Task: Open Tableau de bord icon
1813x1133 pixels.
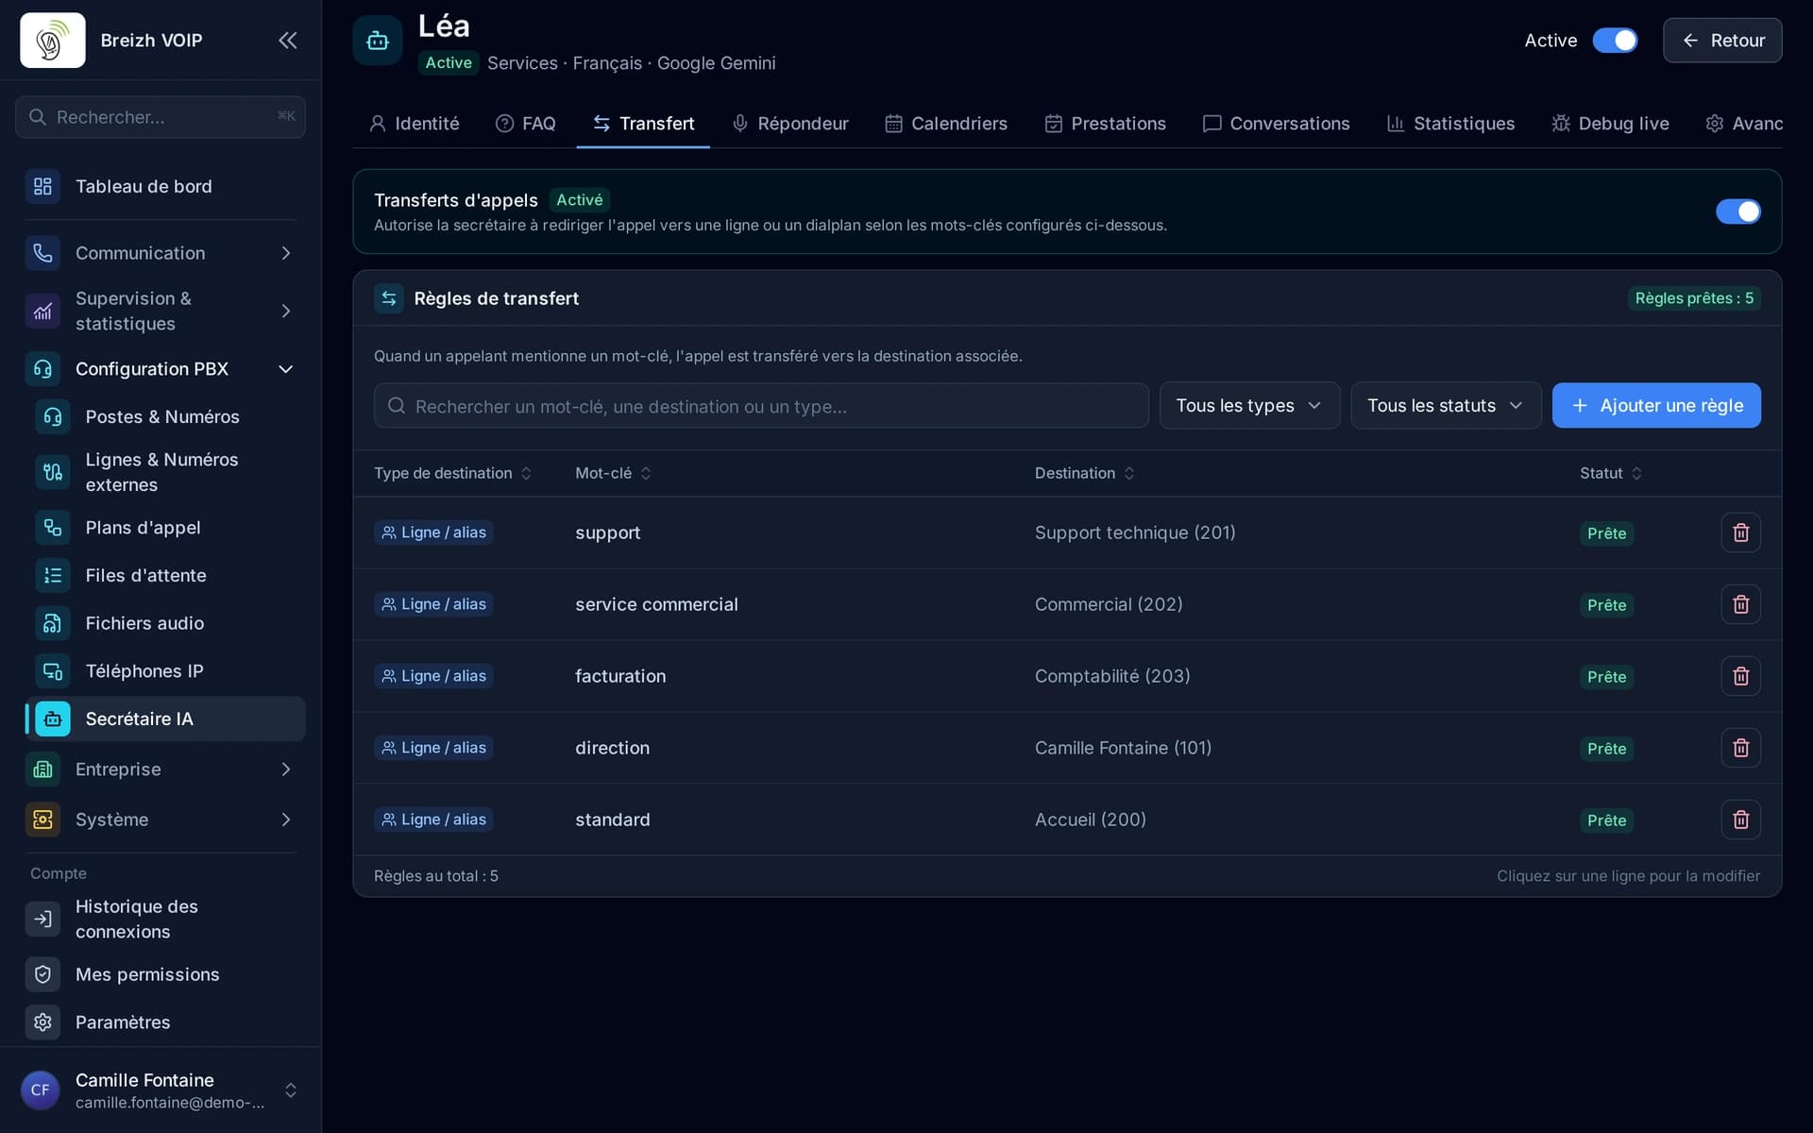Action: 42,186
